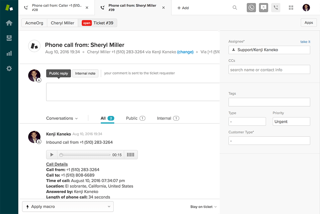Open the Home dashboard icon in sidebar
This screenshot has width=320, height=214.
click(x=9, y=23)
